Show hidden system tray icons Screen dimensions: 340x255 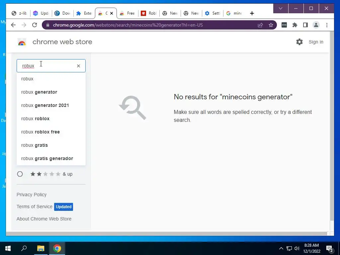pos(281,248)
